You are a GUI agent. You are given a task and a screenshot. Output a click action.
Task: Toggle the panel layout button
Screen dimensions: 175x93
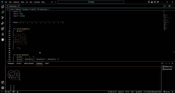152,2
